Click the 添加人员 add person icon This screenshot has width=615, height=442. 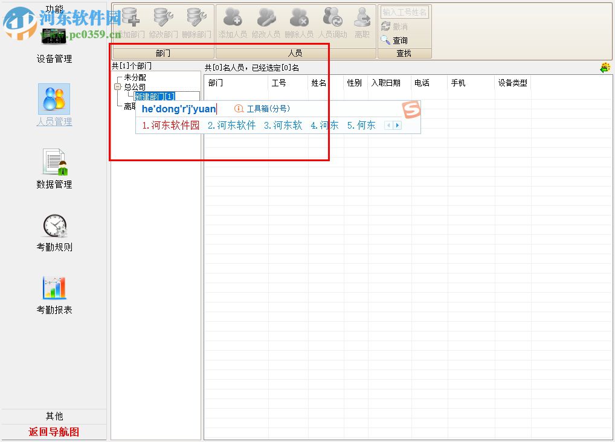click(233, 17)
